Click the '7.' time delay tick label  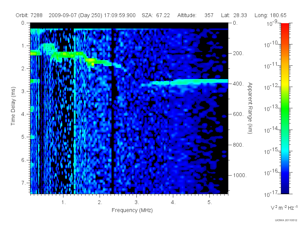click(24, 183)
